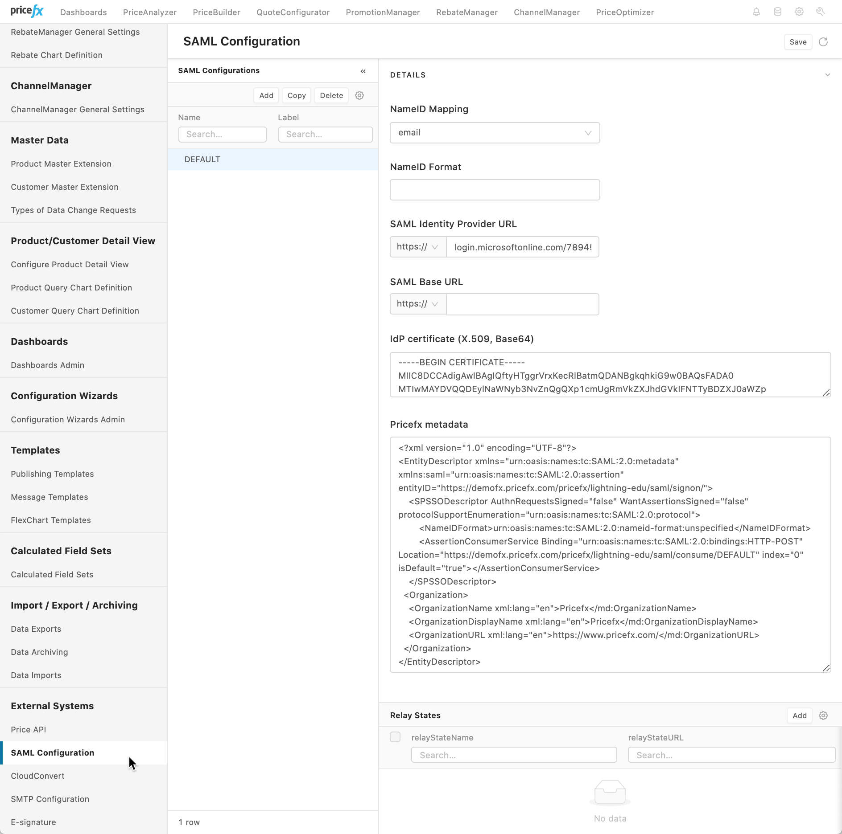Activate the Name column search filter
This screenshot has height=834, width=842.
(x=222, y=134)
